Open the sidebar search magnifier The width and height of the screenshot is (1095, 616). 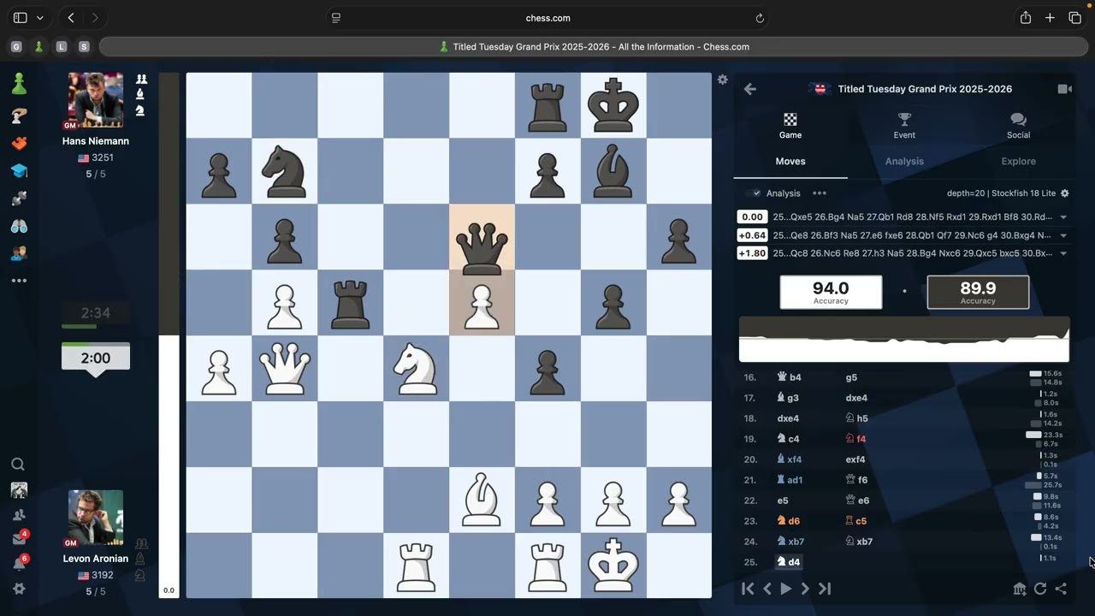(x=18, y=465)
